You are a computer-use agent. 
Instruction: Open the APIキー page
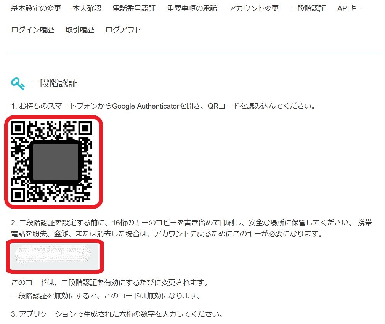point(350,9)
